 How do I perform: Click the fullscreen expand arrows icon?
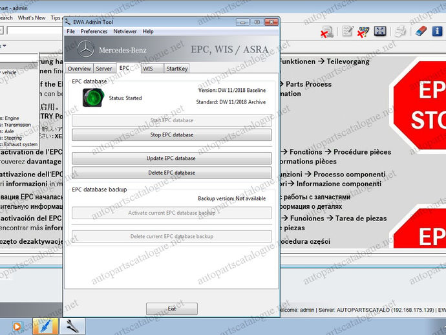(380, 31)
